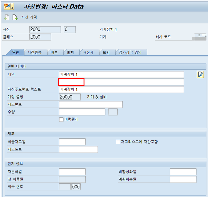This screenshot has height=197, width=208.
Task: Open the 감가상각 영역 tab
Action: click(130, 52)
